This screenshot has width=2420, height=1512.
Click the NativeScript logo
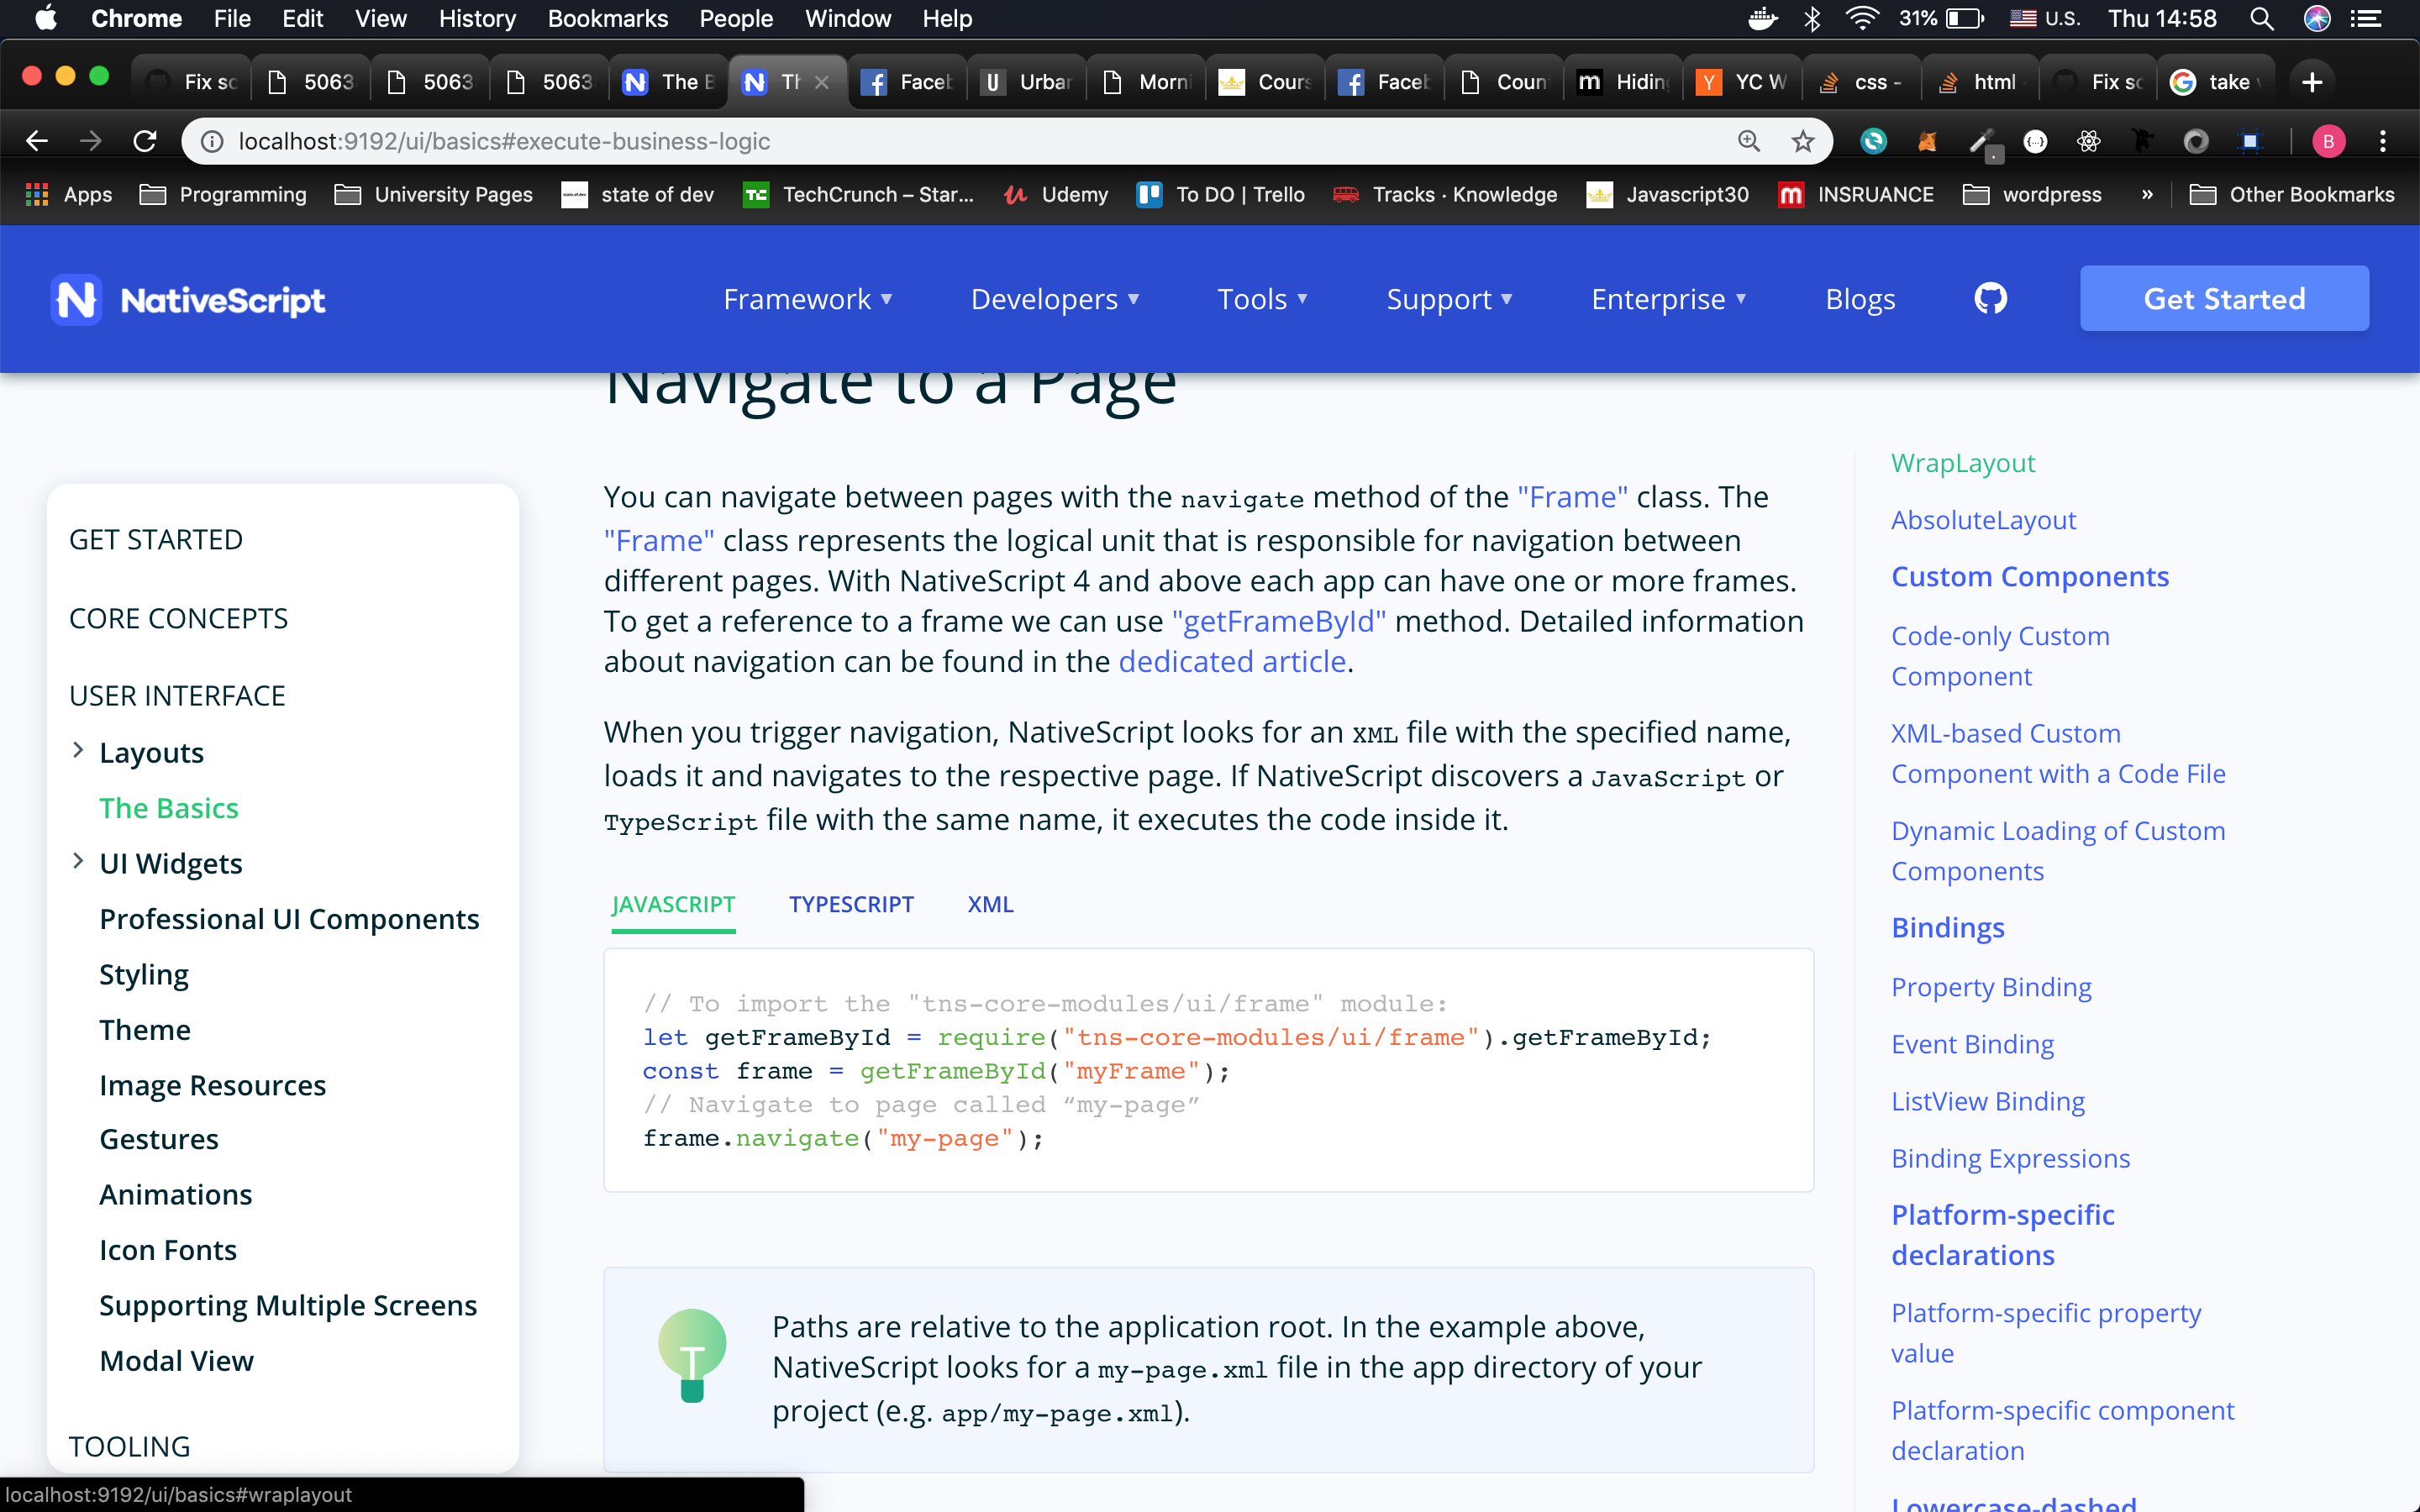click(x=188, y=299)
